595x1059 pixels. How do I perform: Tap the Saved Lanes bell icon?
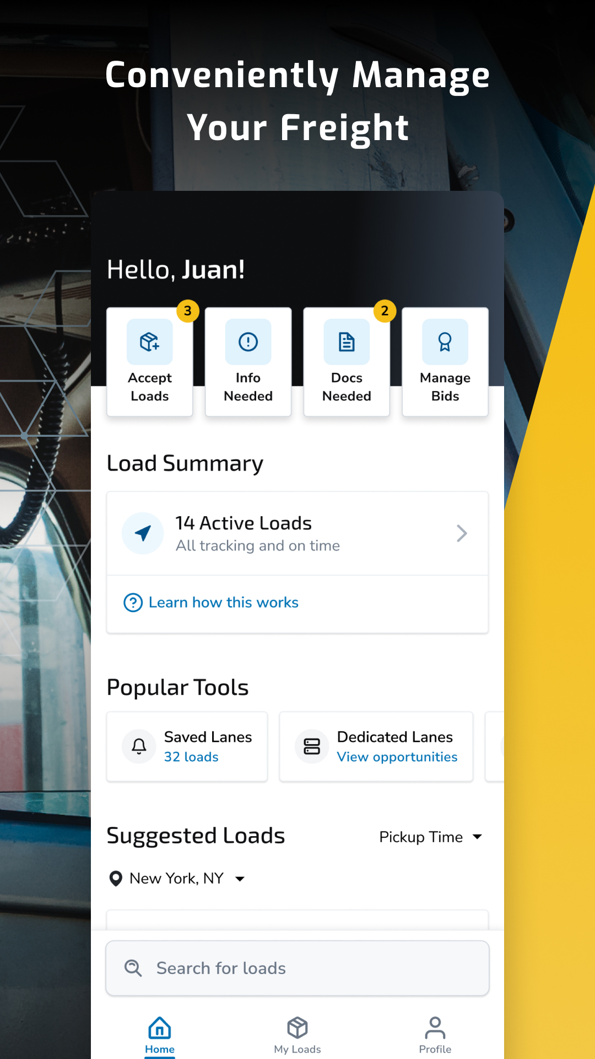[x=139, y=746]
